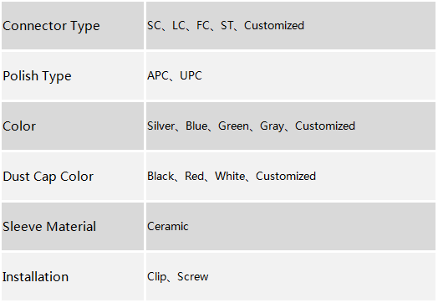The height and width of the screenshot is (303, 438).
Task: Select the SC, LC, FC, ST, Customized value
Action: pyautogui.click(x=226, y=25)
